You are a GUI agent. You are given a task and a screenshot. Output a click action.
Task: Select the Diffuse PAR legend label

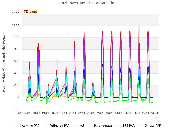coord(153,126)
